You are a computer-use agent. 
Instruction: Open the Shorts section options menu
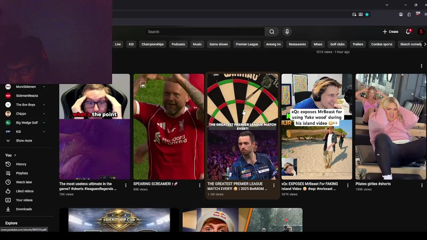pos(421,66)
